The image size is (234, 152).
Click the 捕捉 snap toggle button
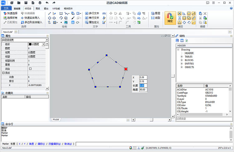pos(169,18)
